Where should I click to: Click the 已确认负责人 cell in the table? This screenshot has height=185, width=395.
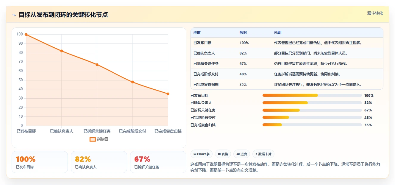click(204, 53)
